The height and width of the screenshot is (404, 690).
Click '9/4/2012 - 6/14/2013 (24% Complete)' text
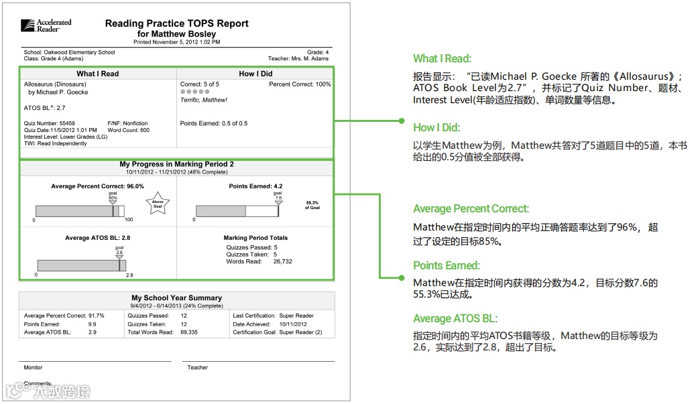[x=176, y=306]
